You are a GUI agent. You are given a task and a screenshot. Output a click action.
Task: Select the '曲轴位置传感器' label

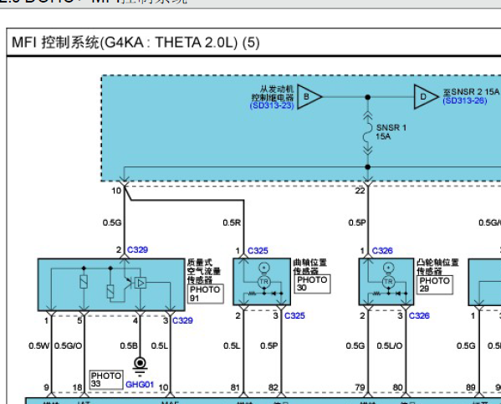[x=310, y=267]
